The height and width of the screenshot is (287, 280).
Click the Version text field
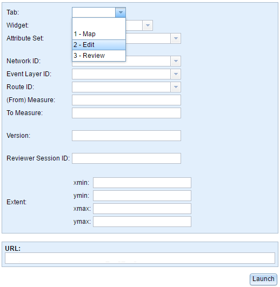click(126, 136)
